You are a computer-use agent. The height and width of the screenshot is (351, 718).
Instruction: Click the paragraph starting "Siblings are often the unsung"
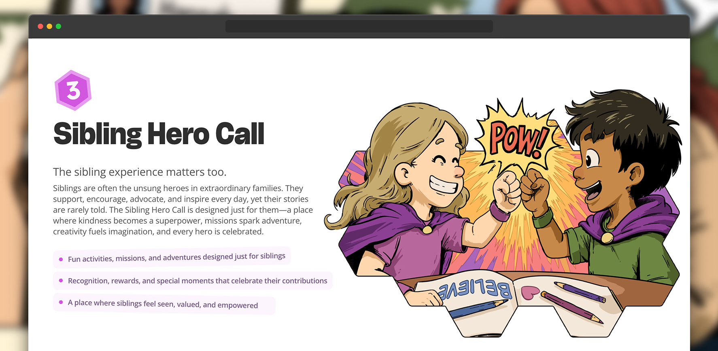(x=183, y=210)
